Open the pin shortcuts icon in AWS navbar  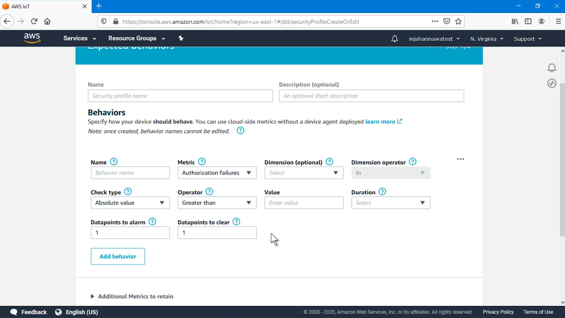[x=181, y=38]
